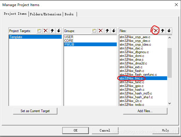Move project target down
The height and width of the screenshot is (137, 181).
59,31
